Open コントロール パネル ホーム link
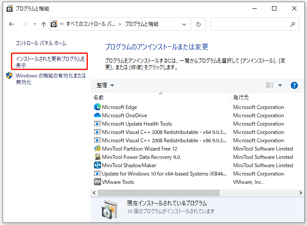Screen dimensions: 307x225 (x=41, y=43)
